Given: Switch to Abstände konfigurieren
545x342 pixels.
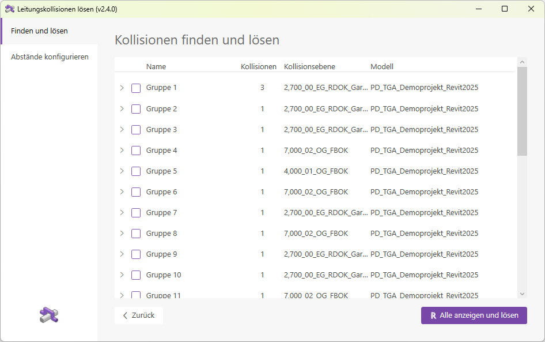Looking at the screenshot, I should click(49, 57).
